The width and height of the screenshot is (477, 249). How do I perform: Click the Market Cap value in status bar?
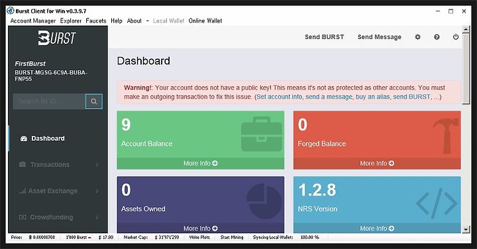(x=167, y=237)
